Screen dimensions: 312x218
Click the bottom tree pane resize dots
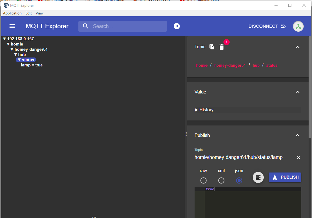pos(94,217)
